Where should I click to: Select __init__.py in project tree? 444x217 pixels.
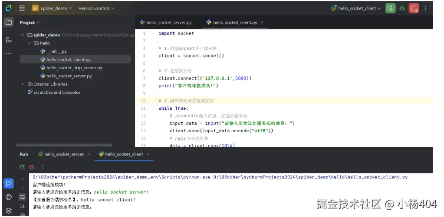point(53,51)
